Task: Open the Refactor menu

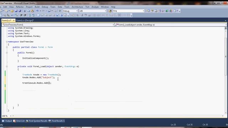Action: click(x=20, y=7)
